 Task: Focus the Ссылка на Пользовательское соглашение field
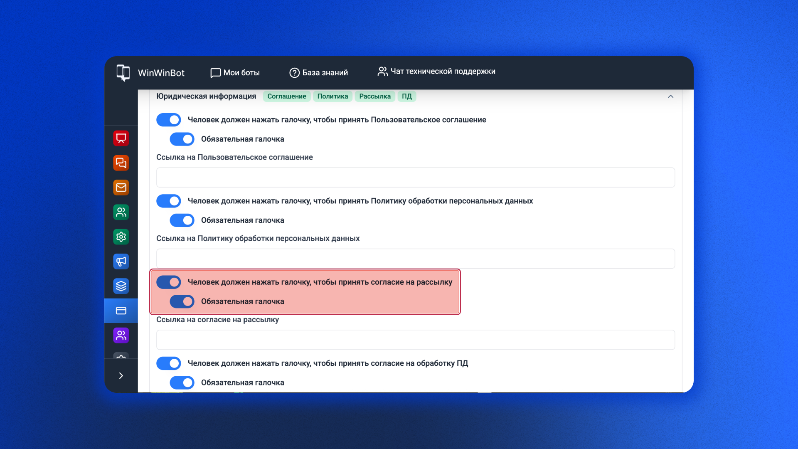point(416,178)
